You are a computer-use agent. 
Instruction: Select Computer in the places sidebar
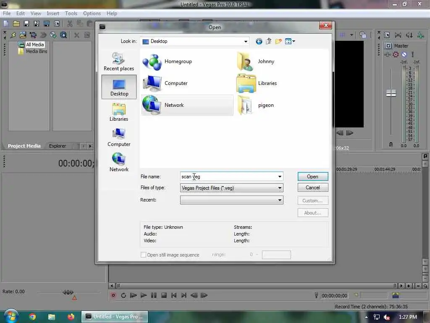pos(119,138)
